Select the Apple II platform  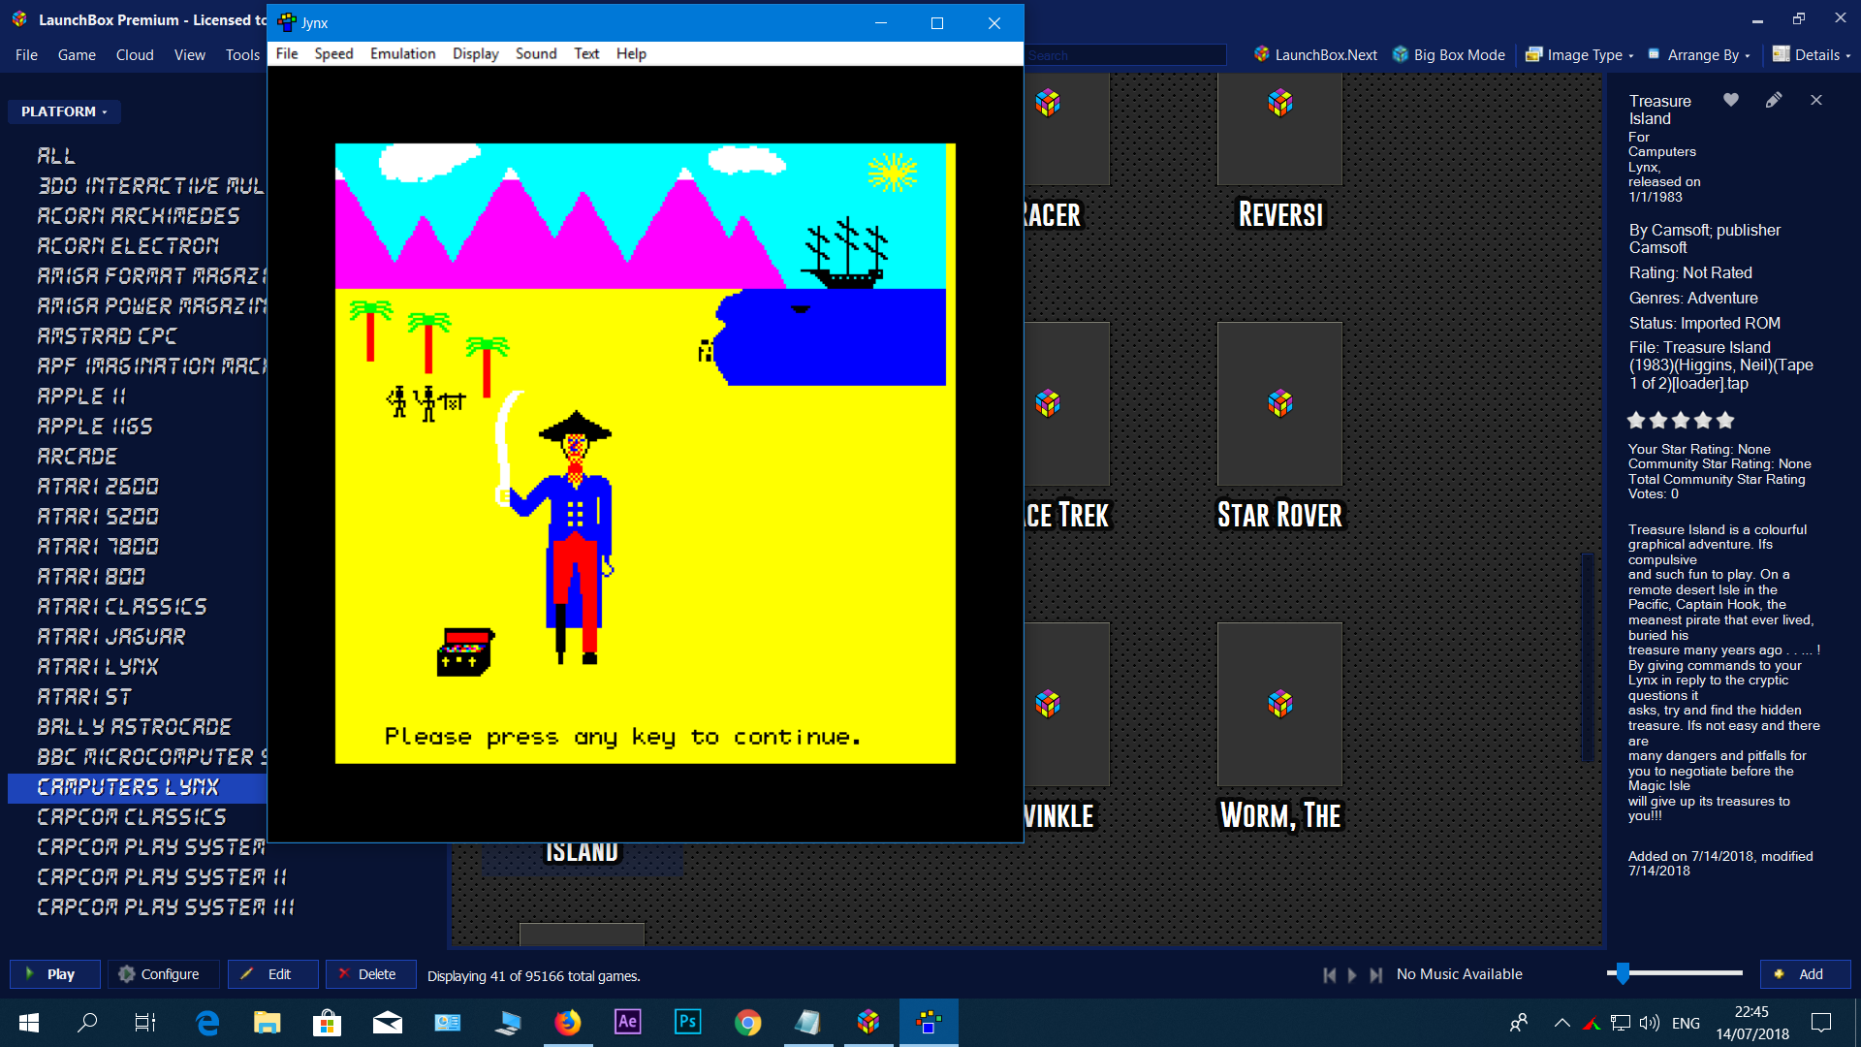point(81,397)
